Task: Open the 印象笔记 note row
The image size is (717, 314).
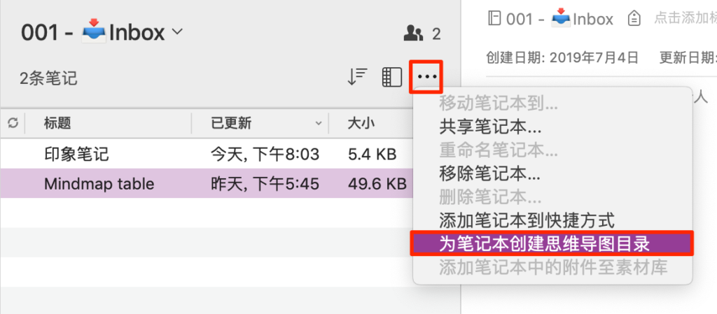Action: click(207, 155)
